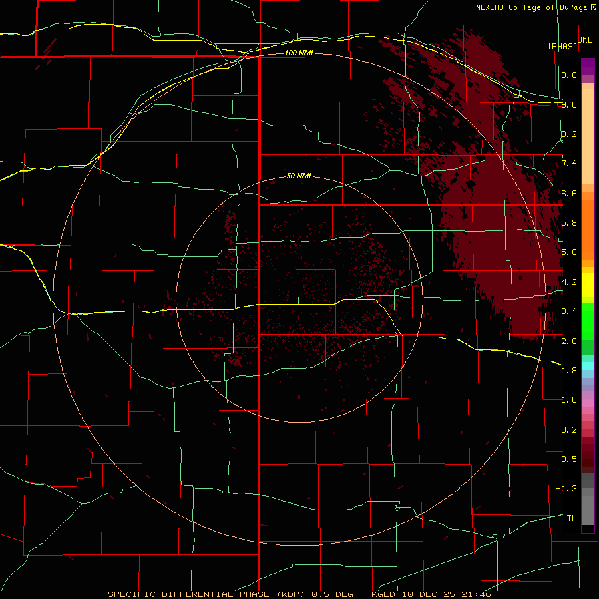This screenshot has height=599, width=599.
Task: Click the 100 NMI range ring label
Action: tap(299, 53)
